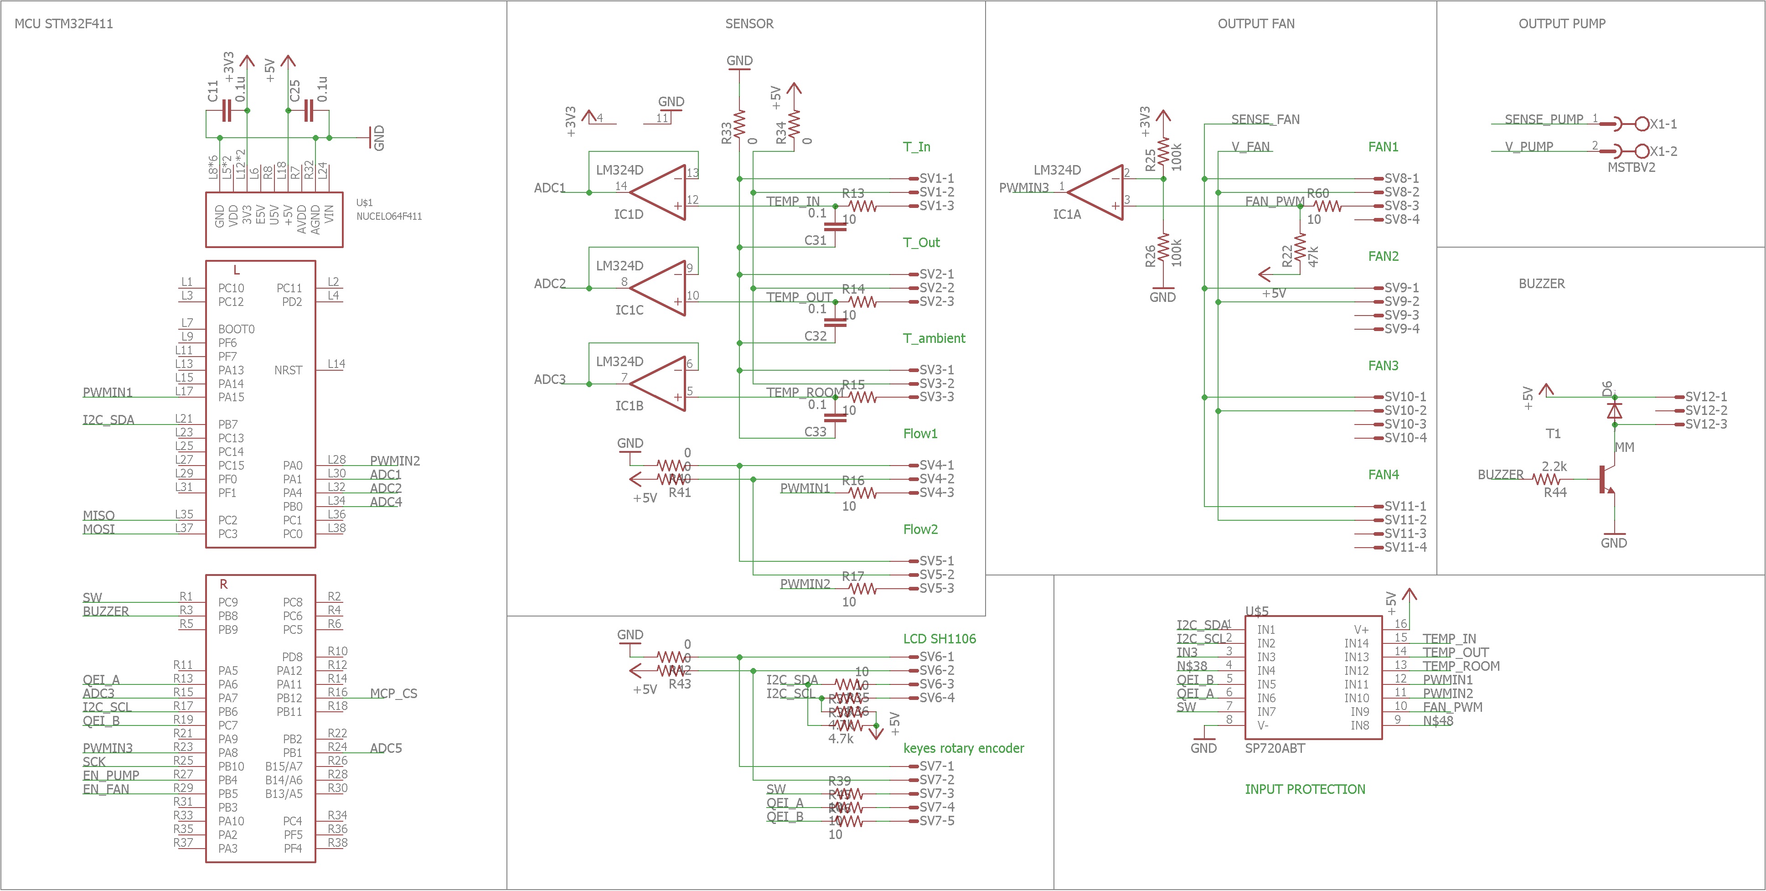Click the OUTPUT FAN section title
This screenshot has height=891, width=1766.
click(x=1256, y=23)
